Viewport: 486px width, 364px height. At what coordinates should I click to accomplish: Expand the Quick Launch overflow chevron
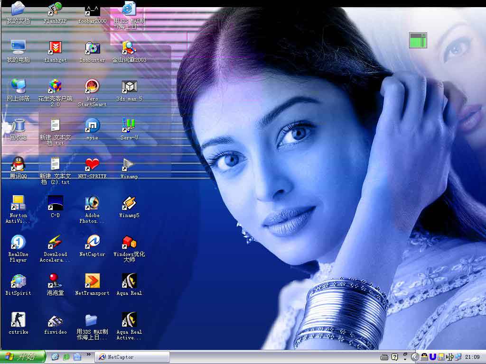[88, 355]
